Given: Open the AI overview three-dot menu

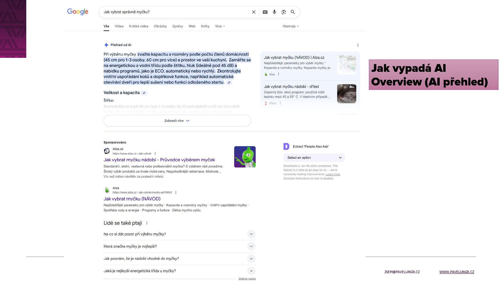Looking at the screenshot, I should pyautogui.click(x=358, y=45).
